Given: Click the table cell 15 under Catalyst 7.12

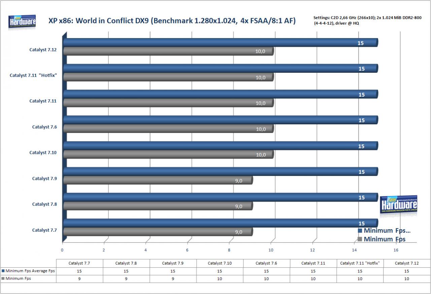Looking at the screenshot, I should pos(406,271).
